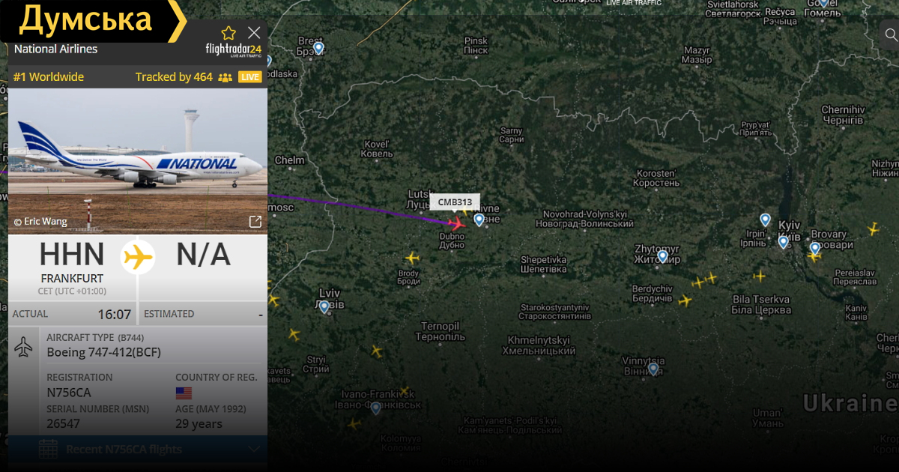Viewport: 899px width, 472px height.
Task: Open the flightradar24 logo link
Action: click(234, 50)
